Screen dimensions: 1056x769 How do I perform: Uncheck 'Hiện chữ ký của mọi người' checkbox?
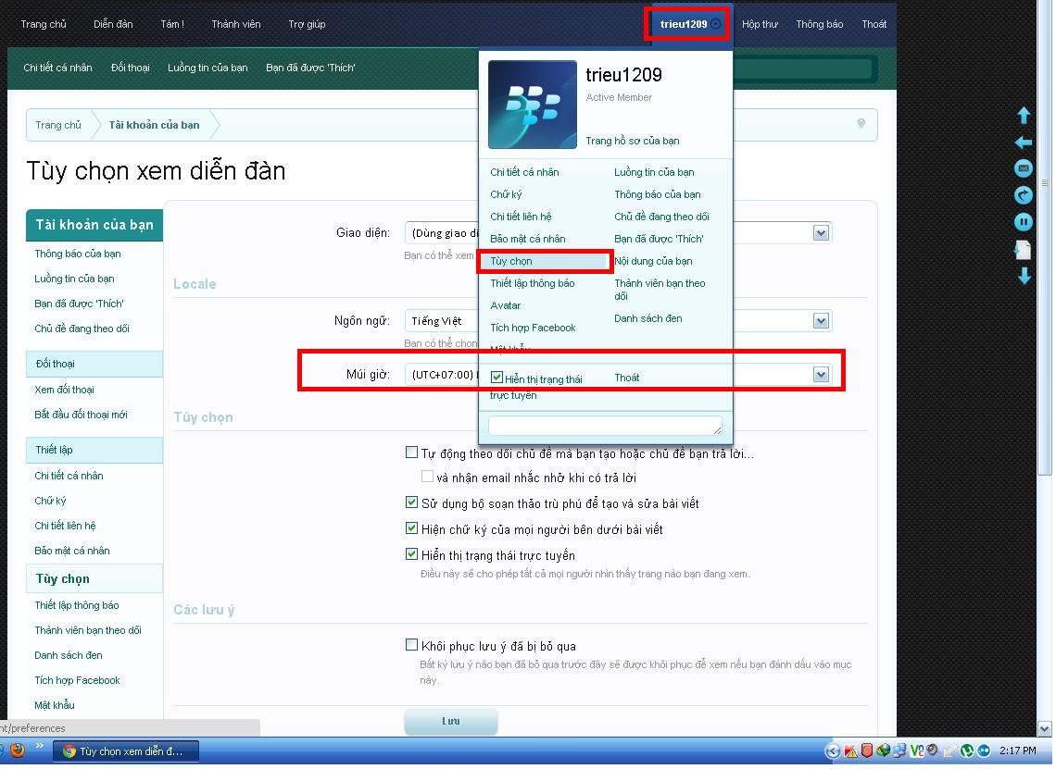click(412, 528)
